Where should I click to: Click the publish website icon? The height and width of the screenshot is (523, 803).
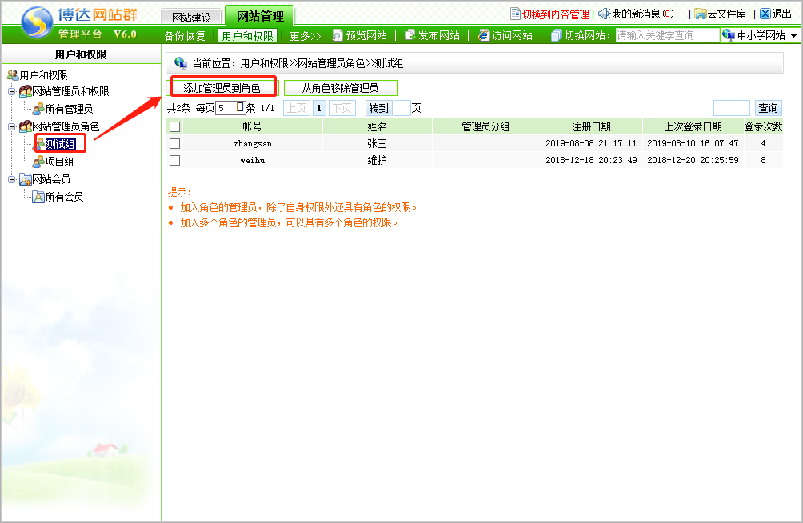tap(410, 35)
